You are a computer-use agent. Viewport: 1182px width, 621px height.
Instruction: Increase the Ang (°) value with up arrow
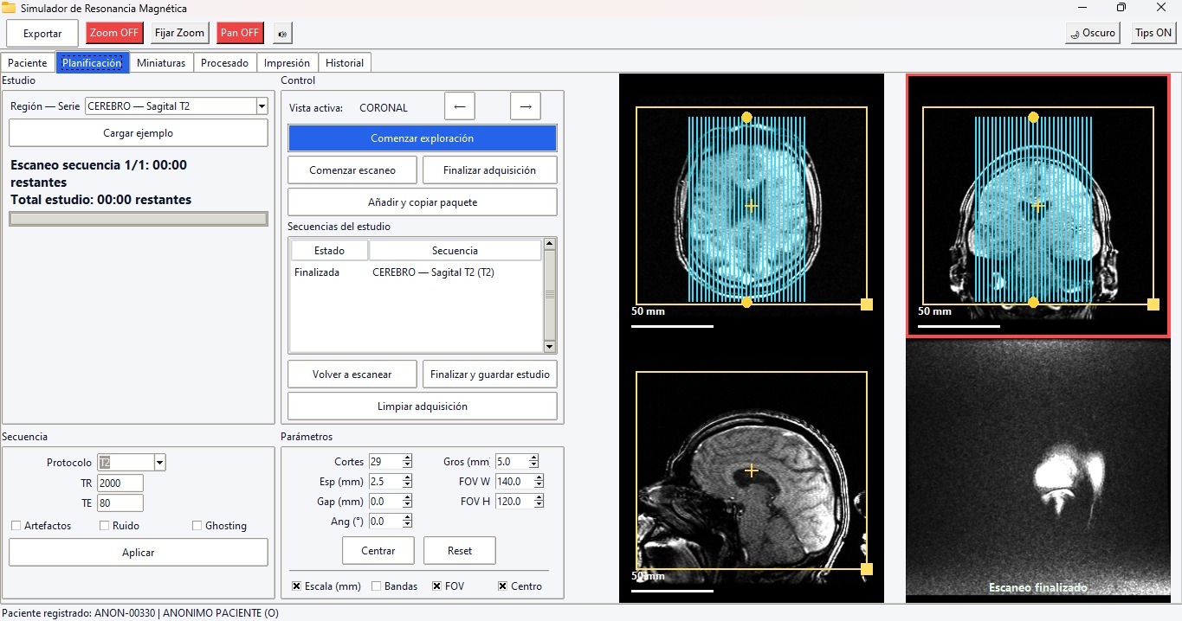tap(407, 517)
